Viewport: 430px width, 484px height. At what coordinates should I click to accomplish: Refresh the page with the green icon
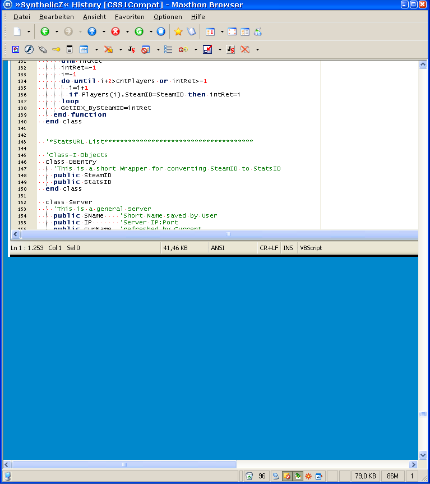139,31
